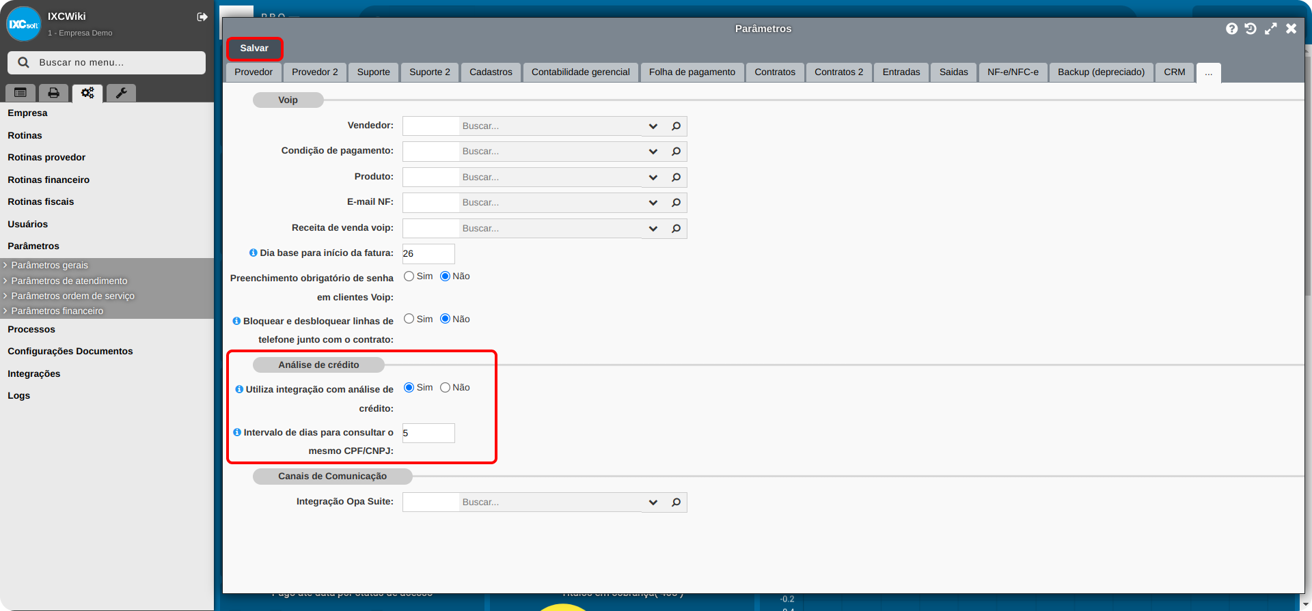Image resolution: width=1312 pixels, height=611 pixels.
Task: Select Sim for Utiliza integração com análise de crédito
Action: (409, 388)
